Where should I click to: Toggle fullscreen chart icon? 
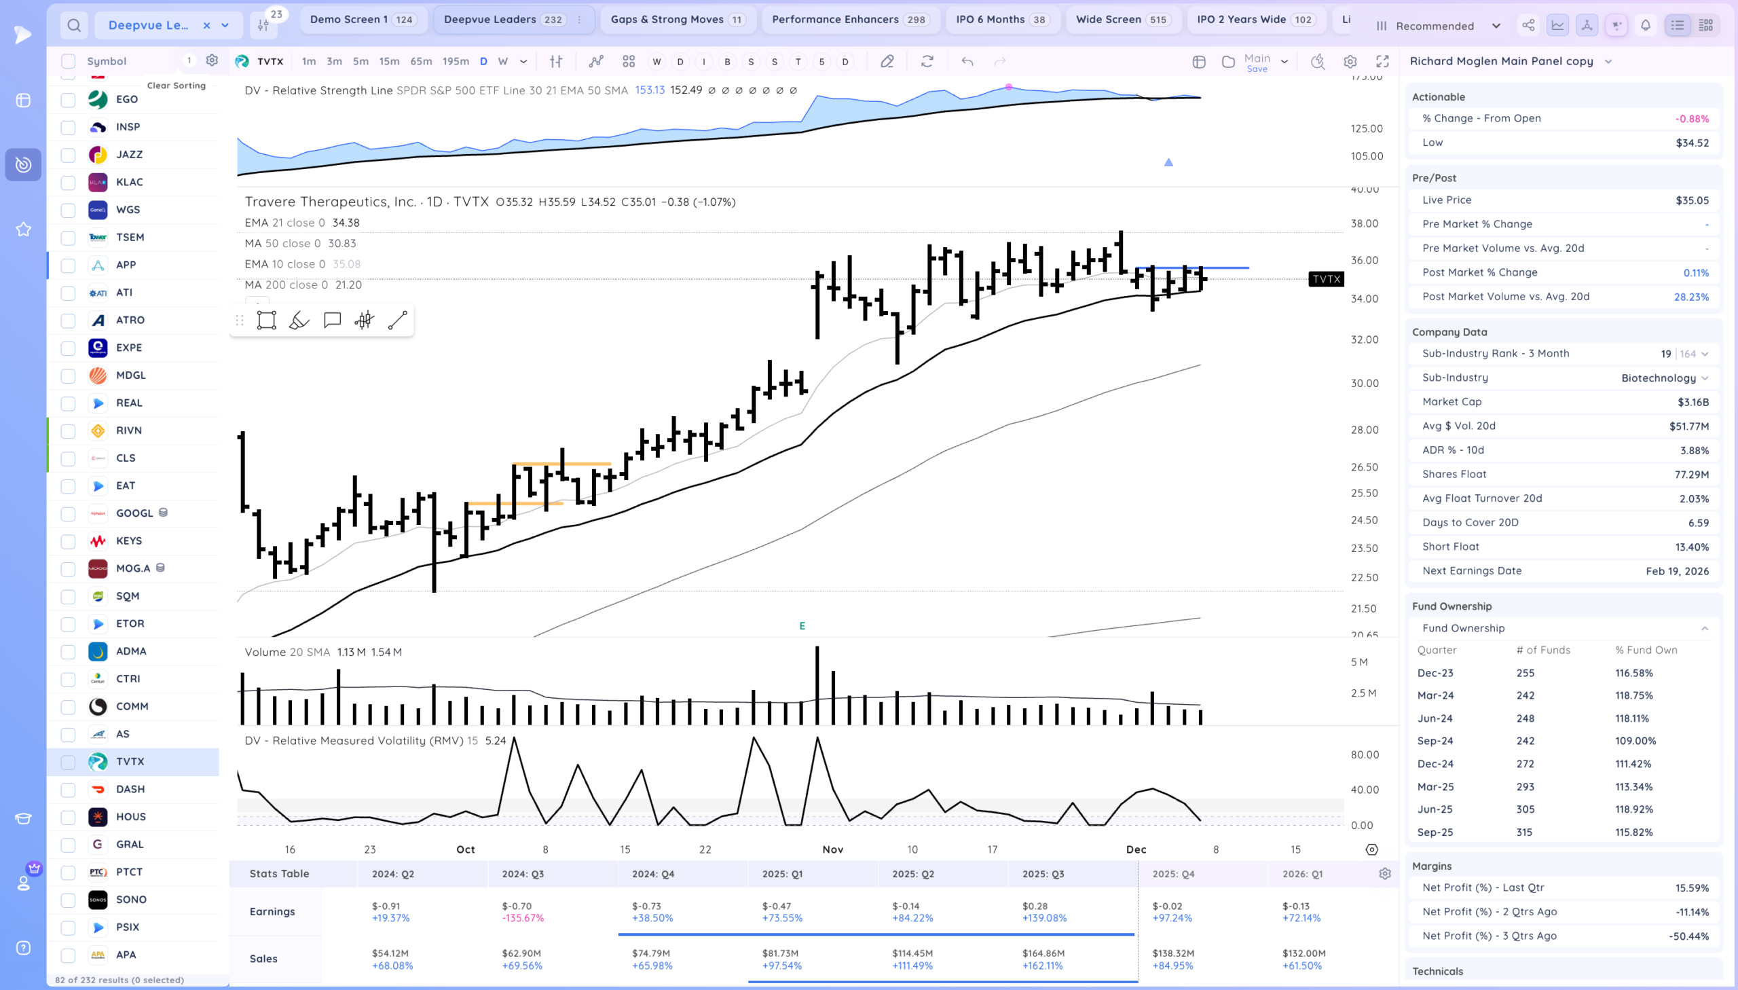point(1382,61)
